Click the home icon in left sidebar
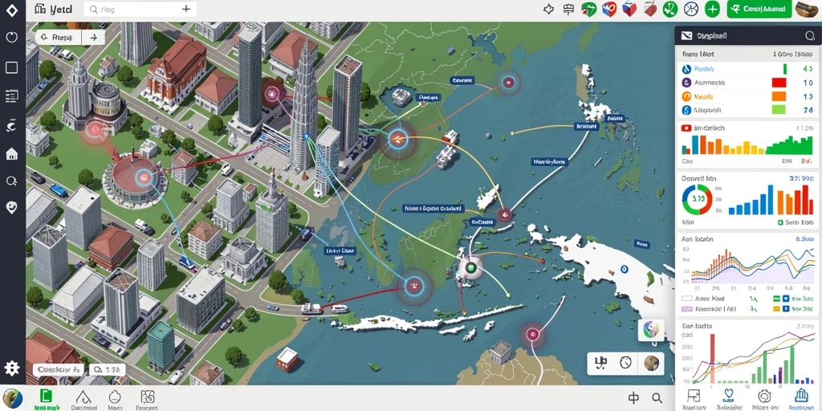 (11, 153)
